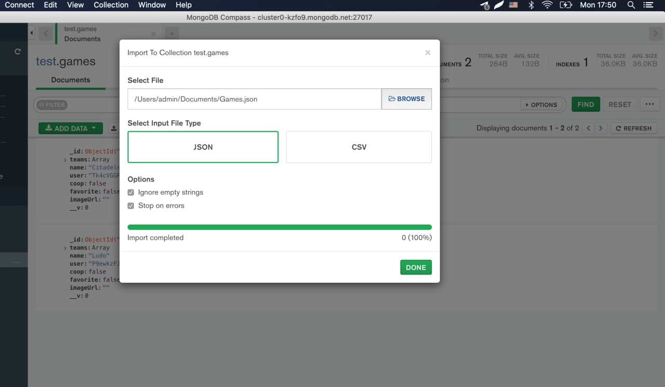665x387 pixels.
Task: Click the REFRESH documents button
Action: point(634,128)
